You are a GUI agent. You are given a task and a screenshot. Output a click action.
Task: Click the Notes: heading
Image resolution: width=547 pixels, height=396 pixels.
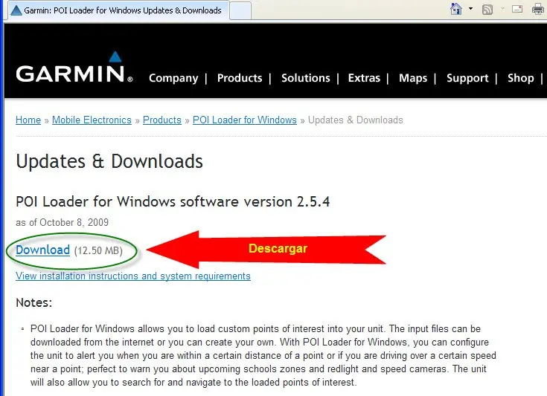[x=33, y=302]
